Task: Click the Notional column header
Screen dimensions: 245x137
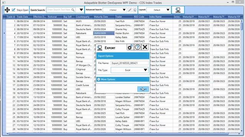Action: 55,17
